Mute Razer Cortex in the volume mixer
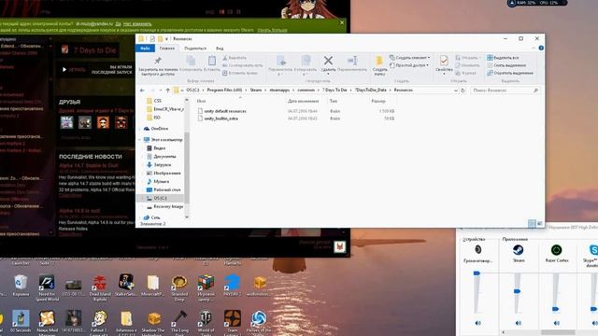 (x=557, y=323)
